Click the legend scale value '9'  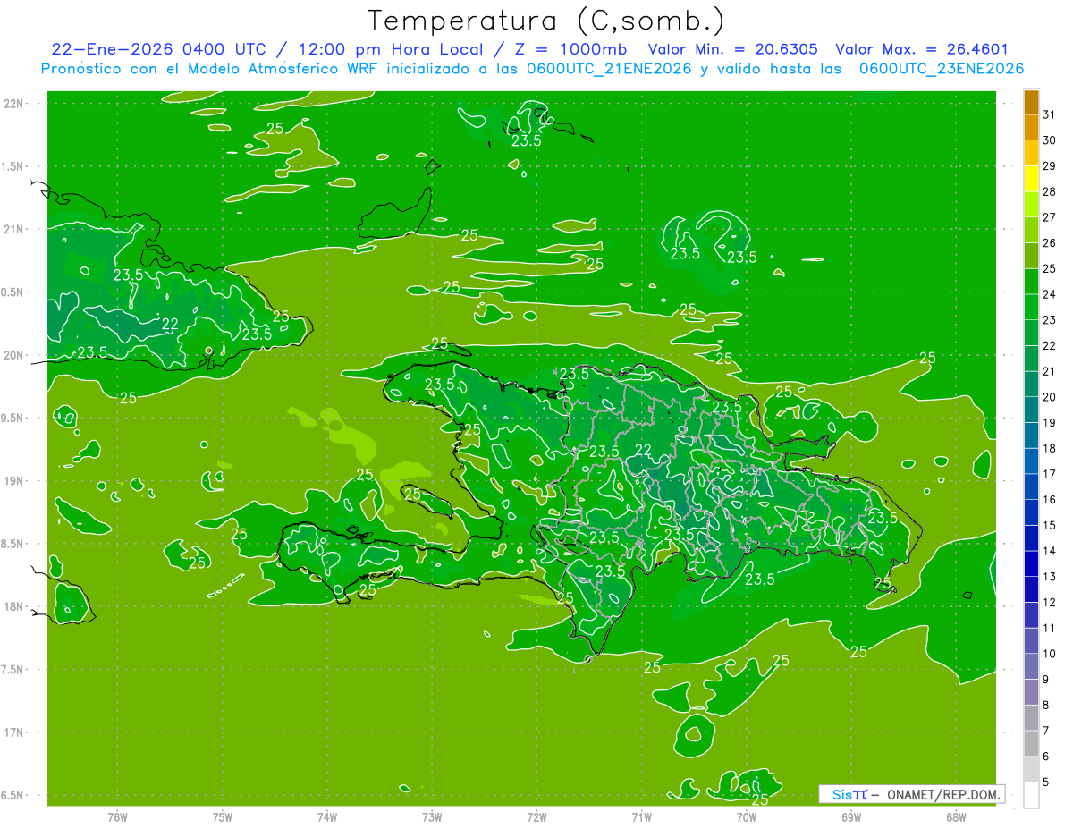pos(1046,680)
